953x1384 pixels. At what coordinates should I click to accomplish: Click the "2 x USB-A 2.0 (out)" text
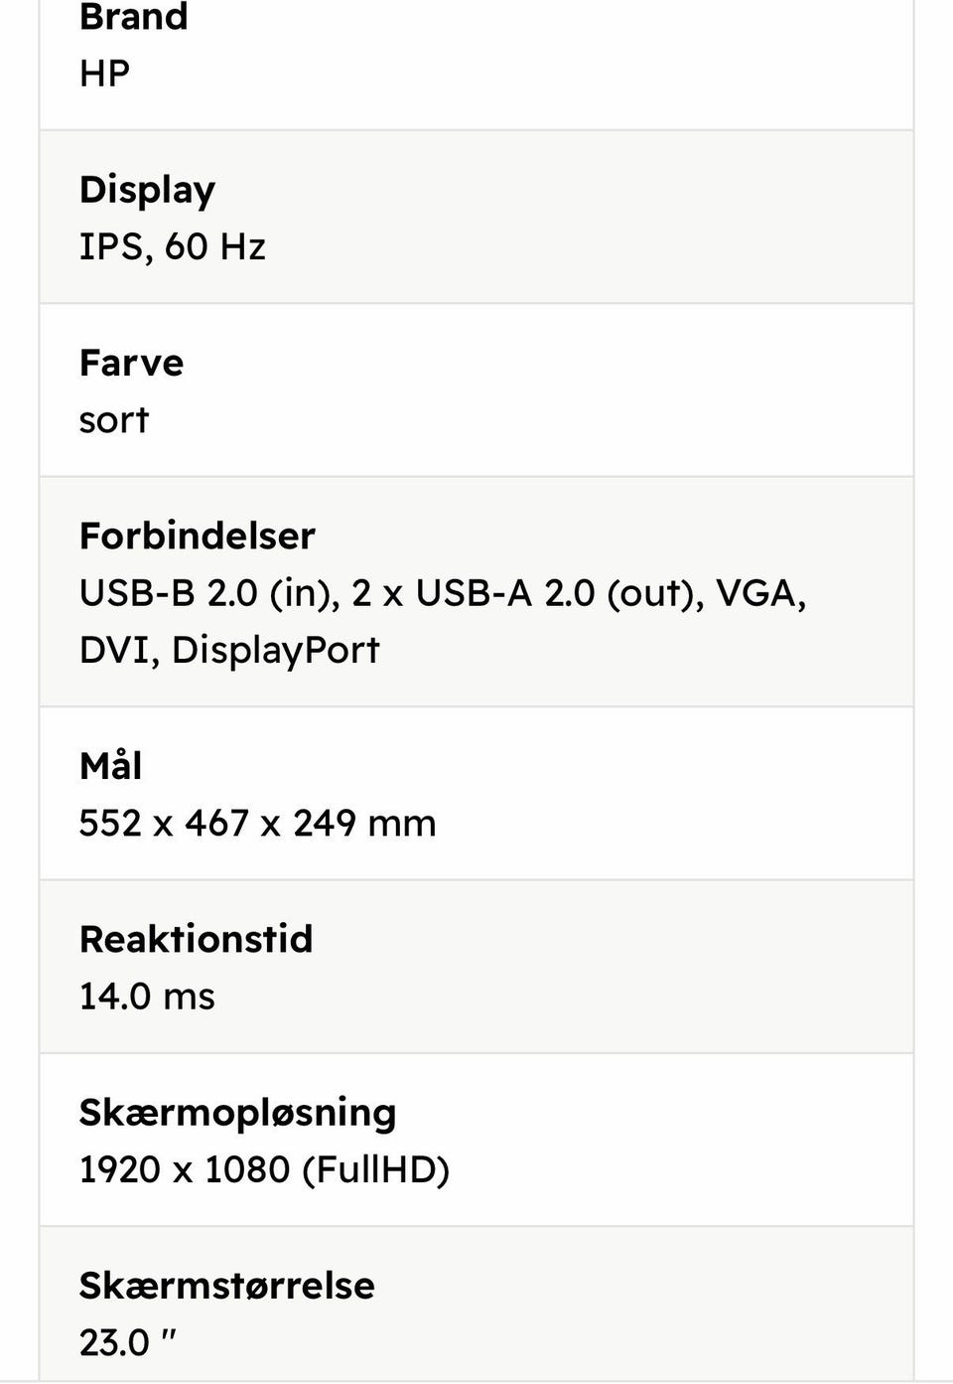(527, 593)
